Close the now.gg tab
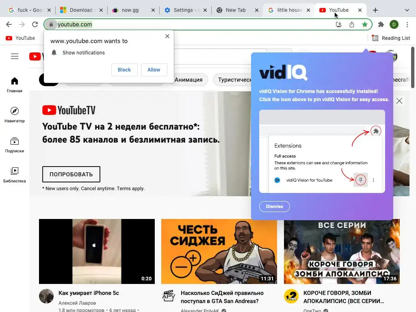This screenshot has width=416, height=312. point(153,10)
